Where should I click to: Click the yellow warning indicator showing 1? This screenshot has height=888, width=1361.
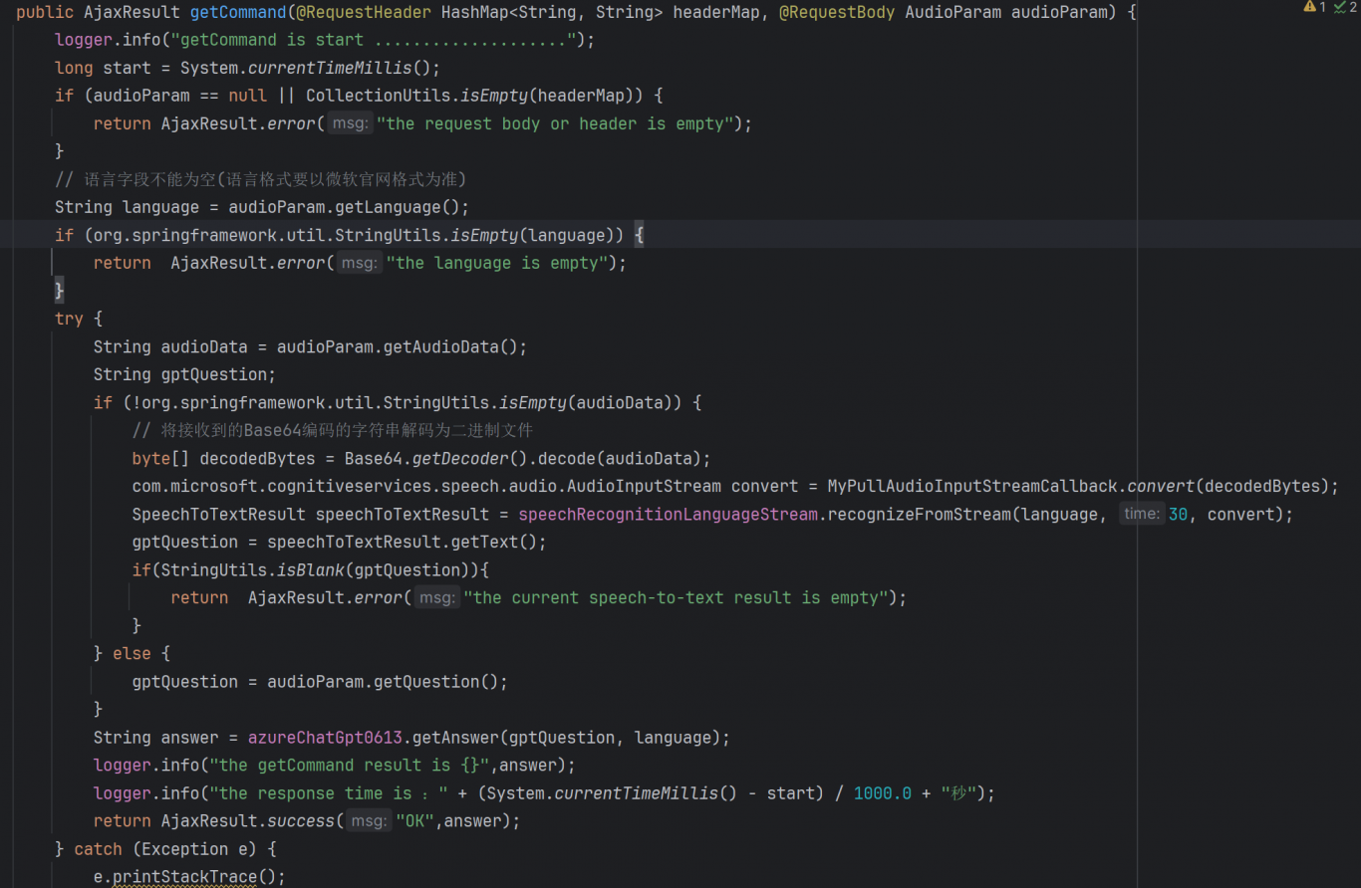pos(1314,7)
